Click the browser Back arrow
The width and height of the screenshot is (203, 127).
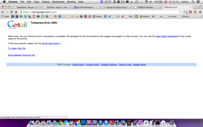pyautogui.click(x=3, y=12)
